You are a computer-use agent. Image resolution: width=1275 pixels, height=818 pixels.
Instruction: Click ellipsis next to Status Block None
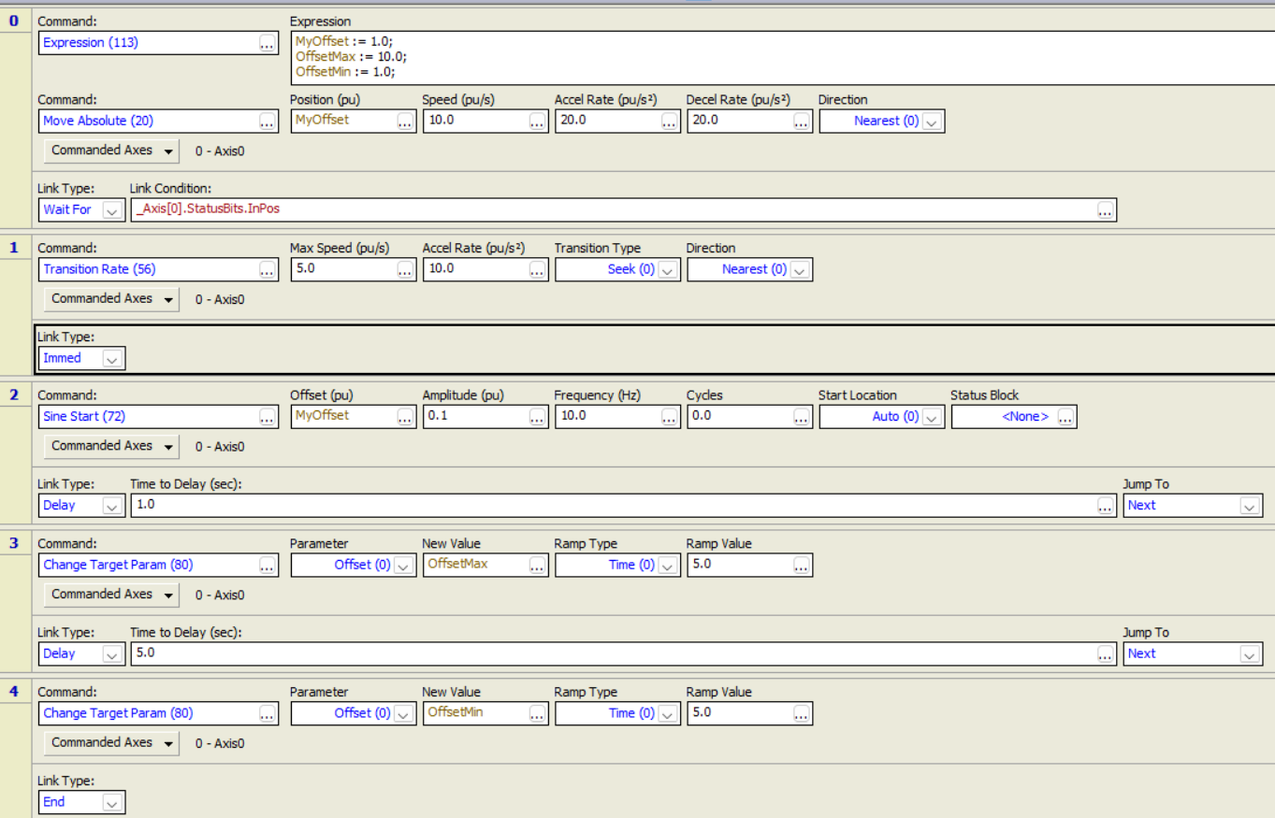1066,417
